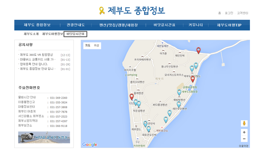Image resolution: width=257 pixels, height=149 pixels.
Task: Select the 제부도소개 submenu
Action: click(x=31, y=34)
